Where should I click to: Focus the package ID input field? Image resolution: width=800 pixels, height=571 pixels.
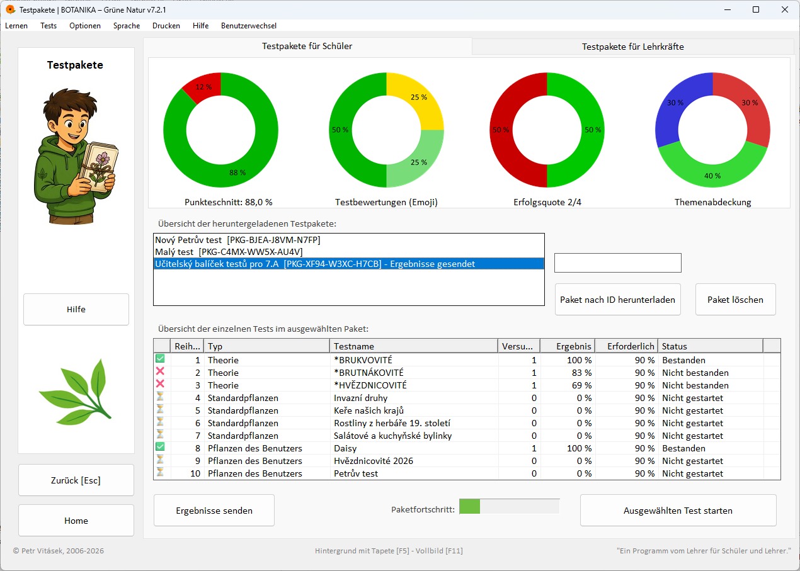(x=617, y=263)
